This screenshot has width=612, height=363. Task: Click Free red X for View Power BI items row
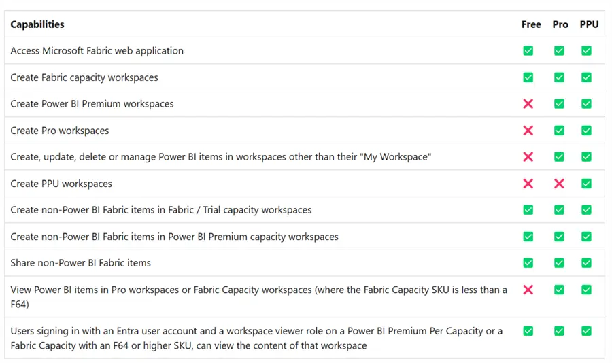pyautogui.click(x=528, y=290)
